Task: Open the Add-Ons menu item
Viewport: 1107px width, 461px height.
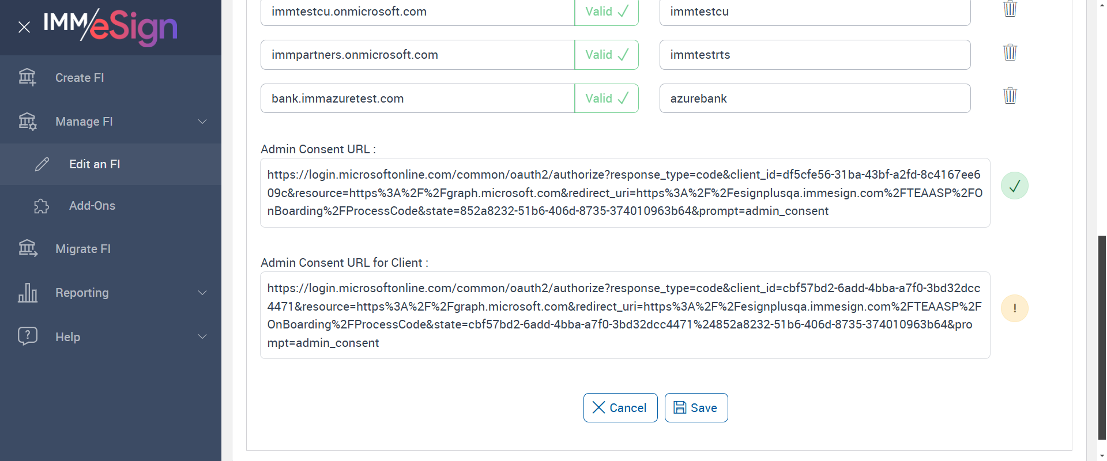Action: click(92, 206)
